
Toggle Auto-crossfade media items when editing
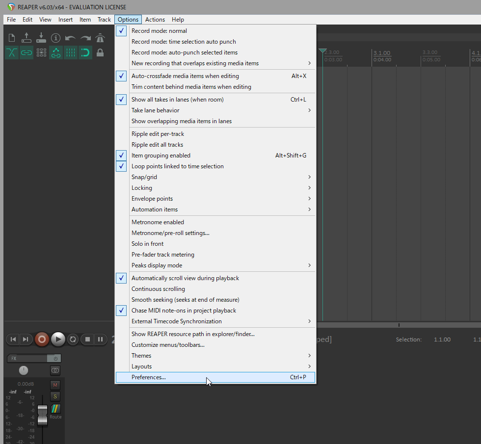coord(185,76)
